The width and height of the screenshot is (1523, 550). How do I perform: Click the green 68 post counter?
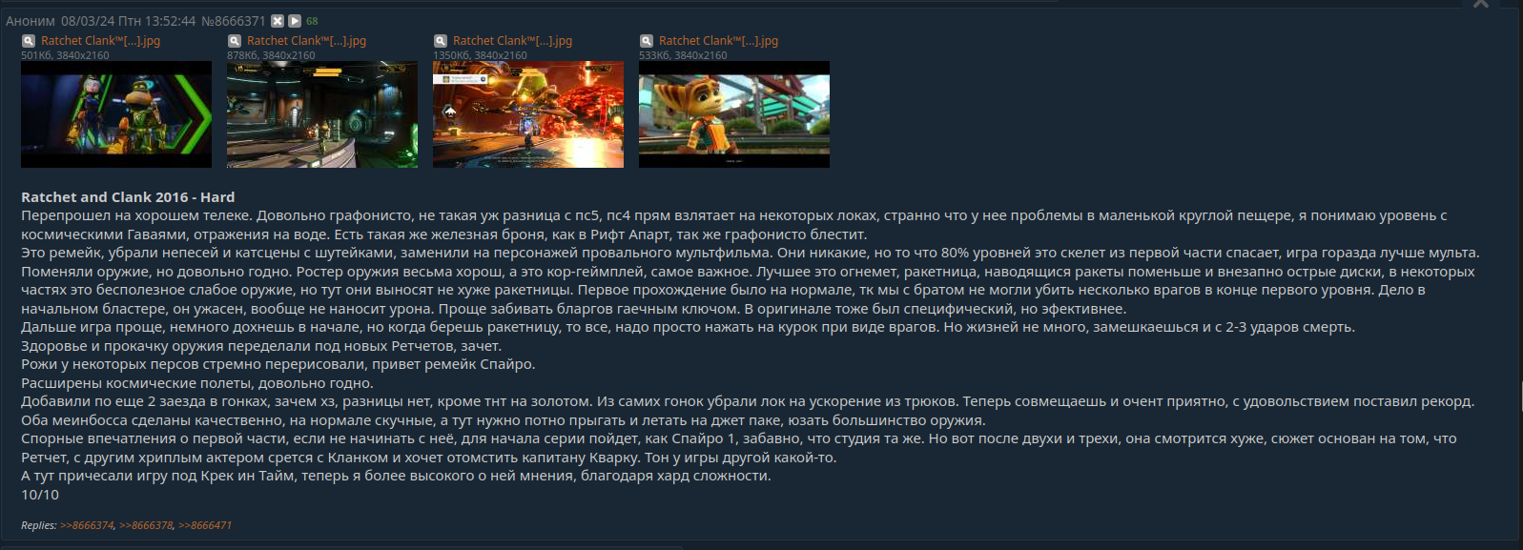[x=312, y=21]
